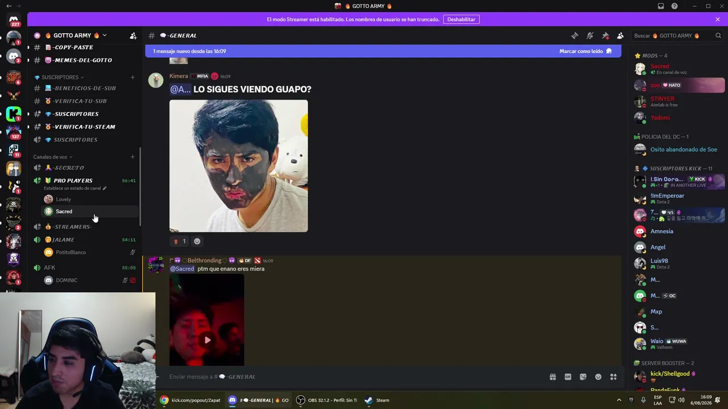The height and width of the screenshot is (409, 728).
Task: Click Kimera's username in chat
Action: pyautogui.click(x=179, y=76)
